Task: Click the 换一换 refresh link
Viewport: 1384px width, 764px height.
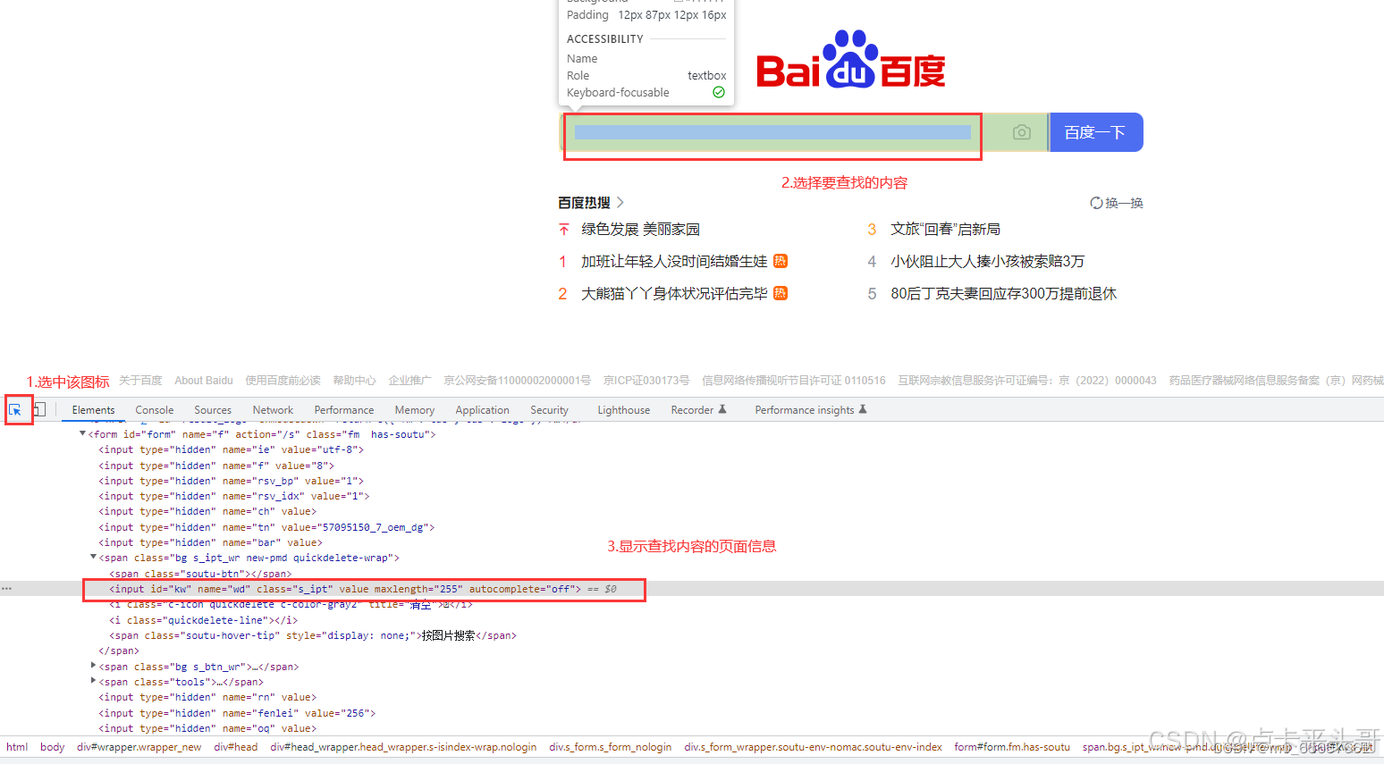Action: point(1117,203)
